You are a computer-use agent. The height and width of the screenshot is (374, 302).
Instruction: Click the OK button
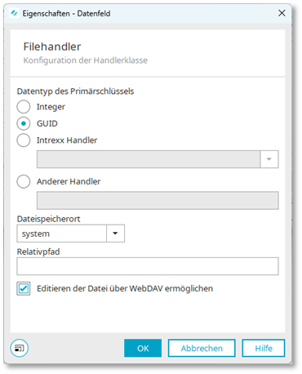pyautogui.click(x=143, y=348)
